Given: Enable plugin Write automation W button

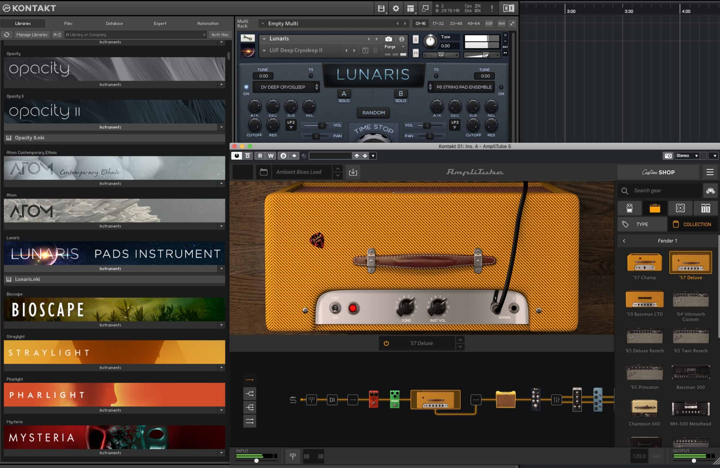Looking at the screenshot, I should (271, 156).
